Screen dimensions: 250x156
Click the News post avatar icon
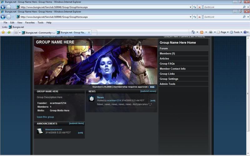pyautogui.click(x=92, y=99)
